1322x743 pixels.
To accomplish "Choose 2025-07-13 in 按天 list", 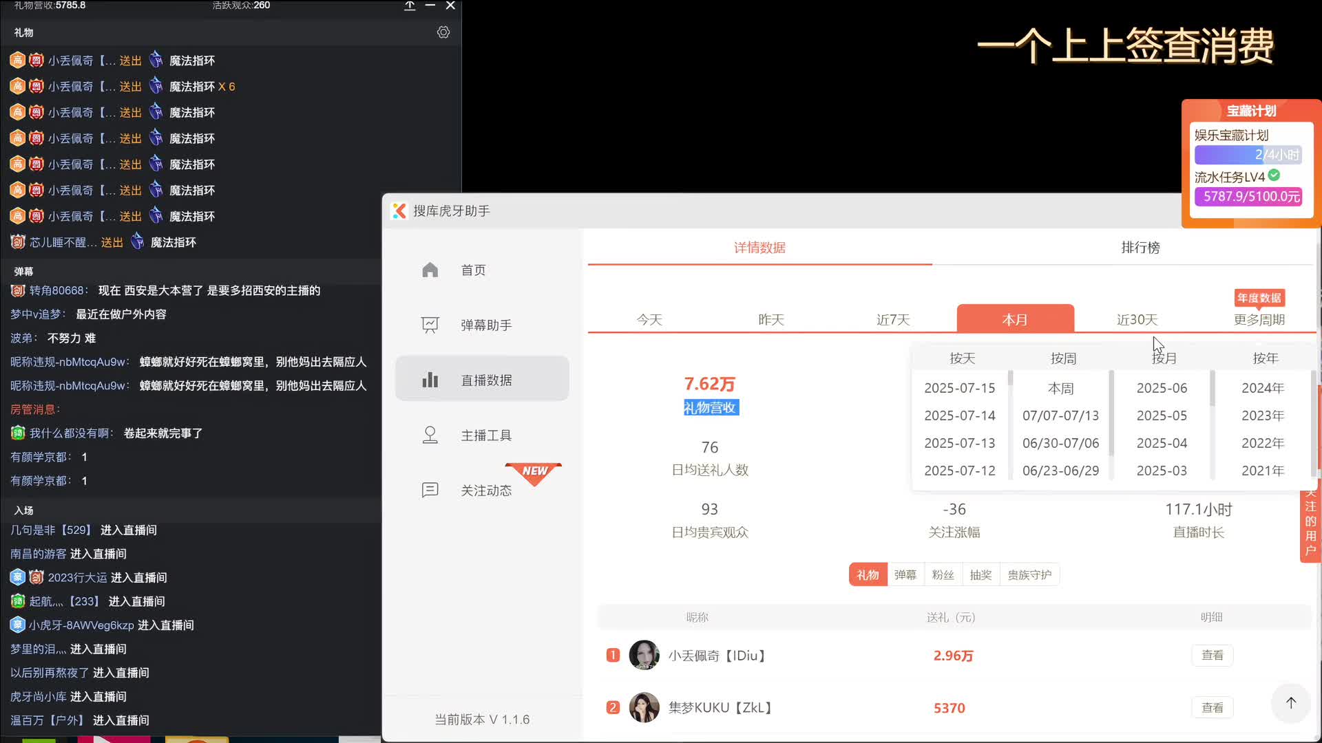I will [960, 443].
